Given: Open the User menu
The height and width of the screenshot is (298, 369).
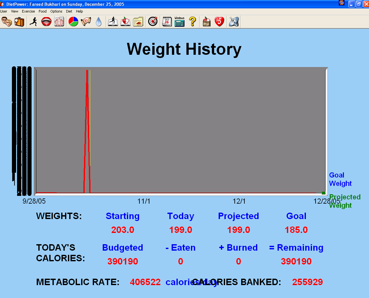Looking at the screenshot, I should click(x=4, y=11).
